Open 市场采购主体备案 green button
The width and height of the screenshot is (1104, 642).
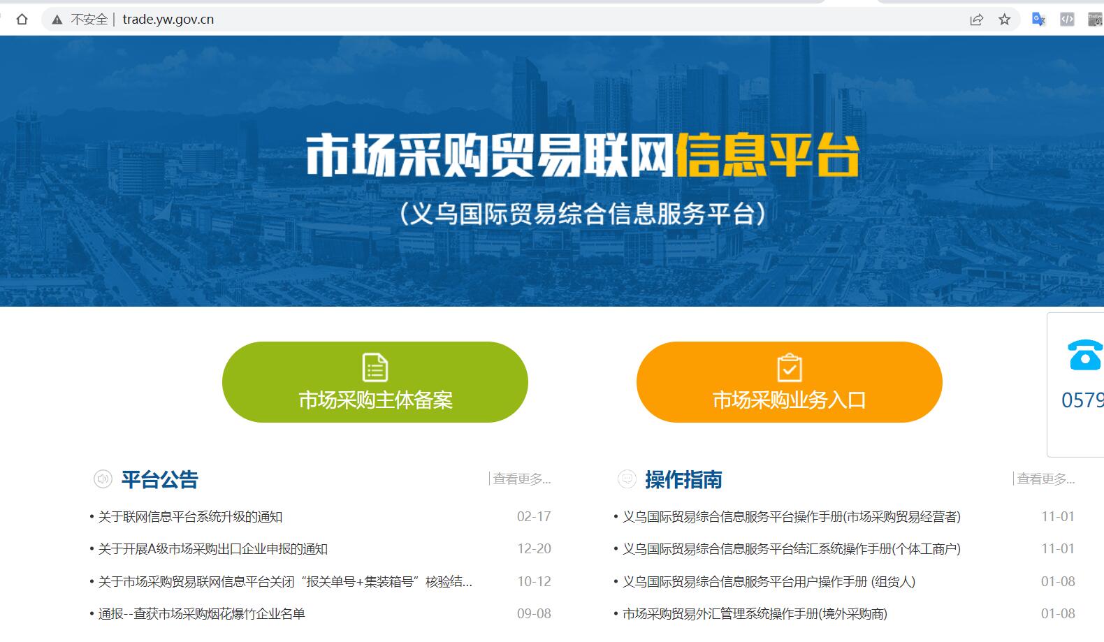click(375, 382)
